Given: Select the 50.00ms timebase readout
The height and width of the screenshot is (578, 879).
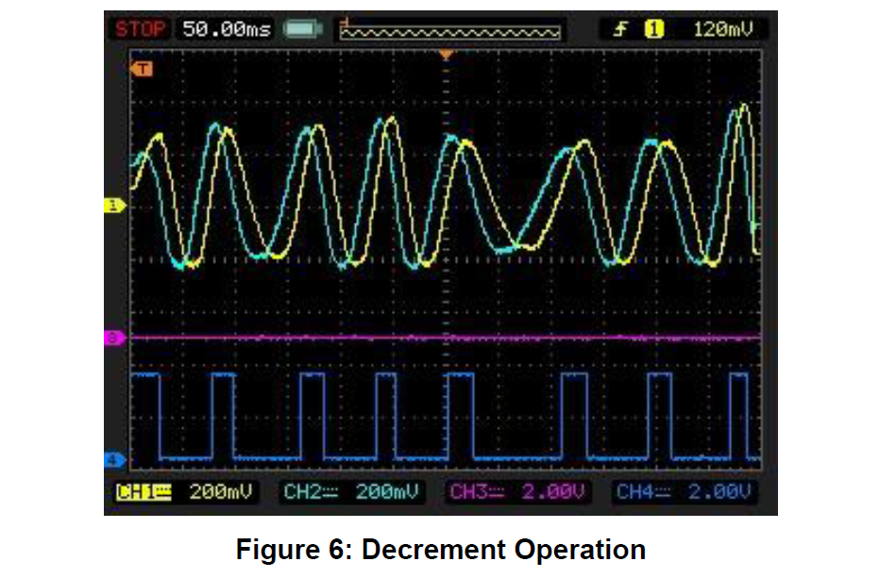Looking at the screenshot, I should coord(227,29).
